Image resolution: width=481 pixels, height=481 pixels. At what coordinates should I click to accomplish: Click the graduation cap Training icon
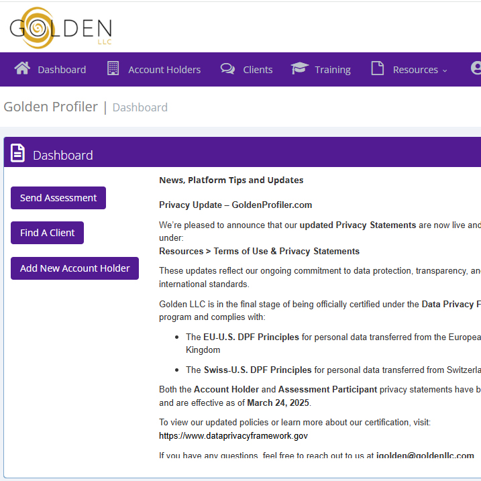300,68
